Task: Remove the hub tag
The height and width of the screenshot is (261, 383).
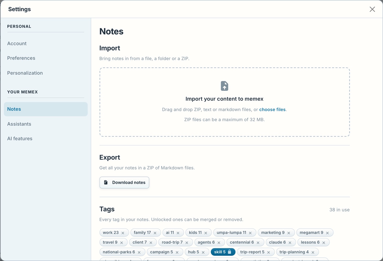Action: tap(203, 252)
